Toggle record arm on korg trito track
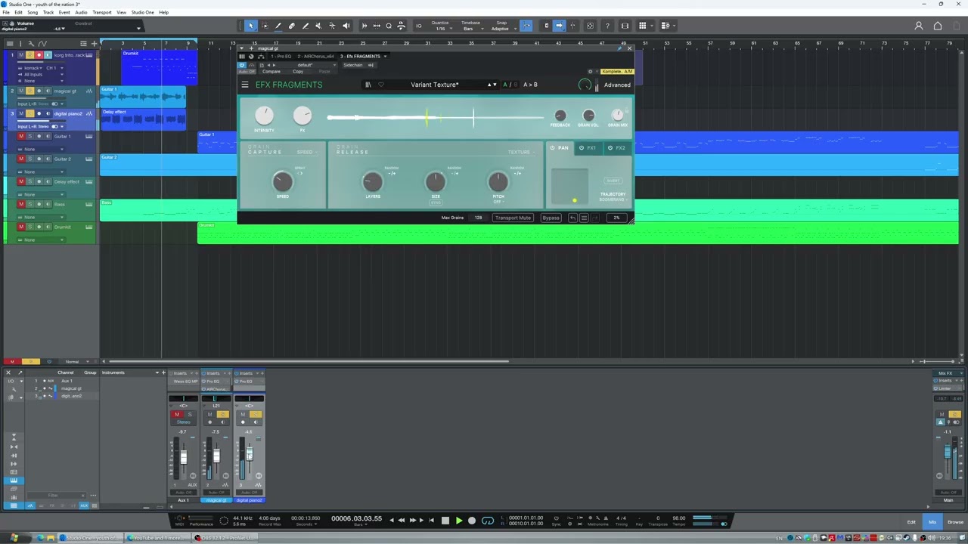This screenshot has height=544, width=968. [x=39, y=55]
